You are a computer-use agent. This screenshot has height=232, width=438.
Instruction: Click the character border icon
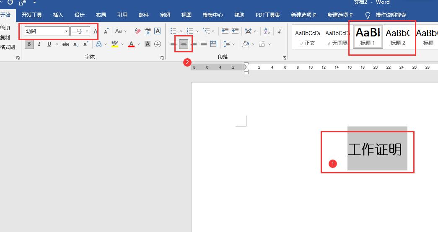click(158, 31)
